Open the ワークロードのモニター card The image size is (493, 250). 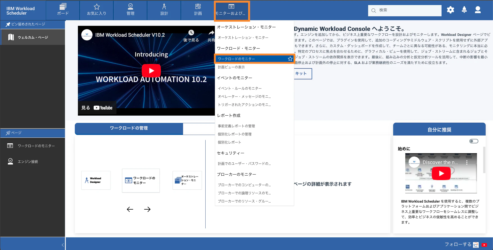(141, 180)
